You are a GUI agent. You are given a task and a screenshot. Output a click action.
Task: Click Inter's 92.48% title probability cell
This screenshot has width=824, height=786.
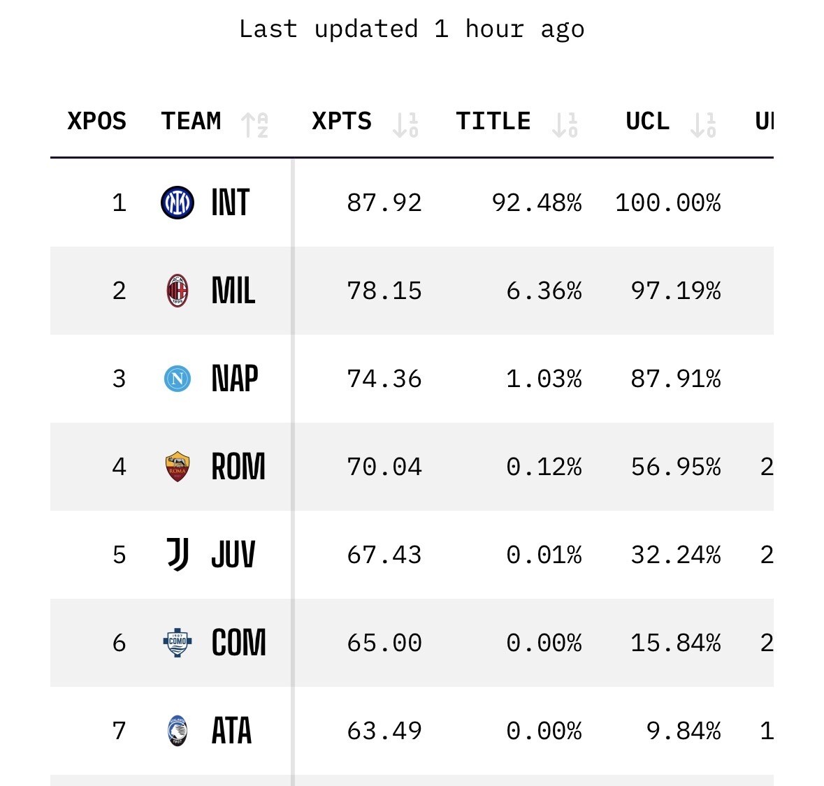pos(537,203)
